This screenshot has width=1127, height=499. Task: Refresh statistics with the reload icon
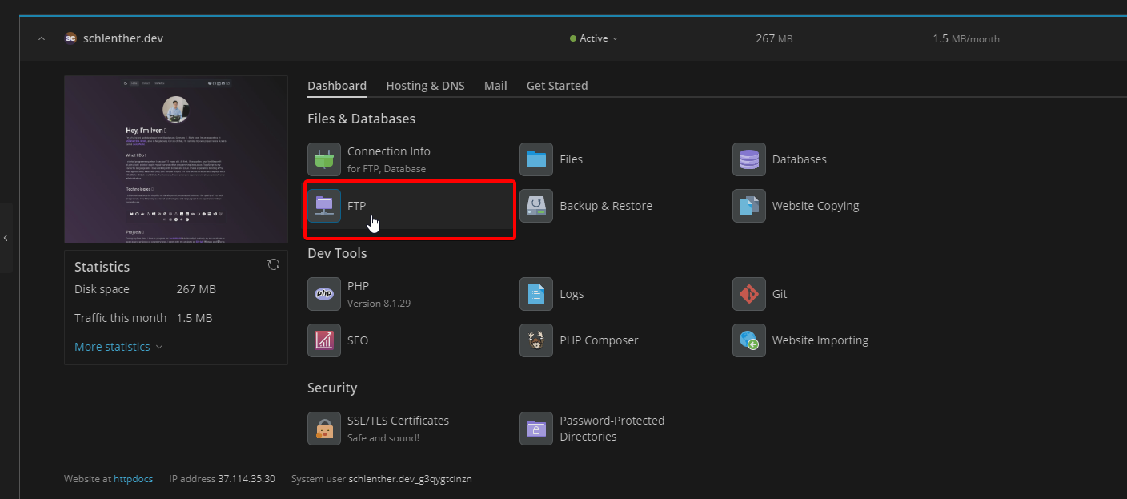pos(274,265)
